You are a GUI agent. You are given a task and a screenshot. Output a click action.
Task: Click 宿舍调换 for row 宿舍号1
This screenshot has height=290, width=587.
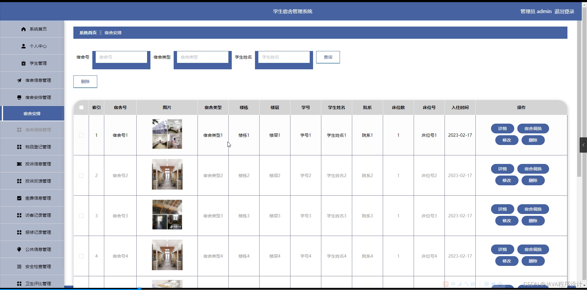point(533,129)
